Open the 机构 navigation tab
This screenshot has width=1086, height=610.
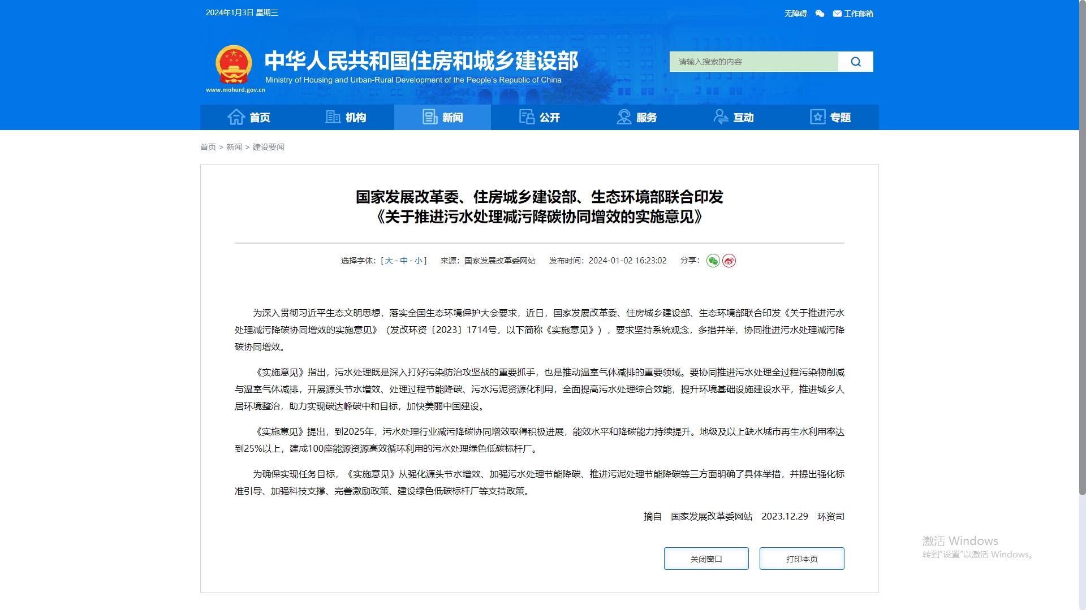(x=346, y=117)
